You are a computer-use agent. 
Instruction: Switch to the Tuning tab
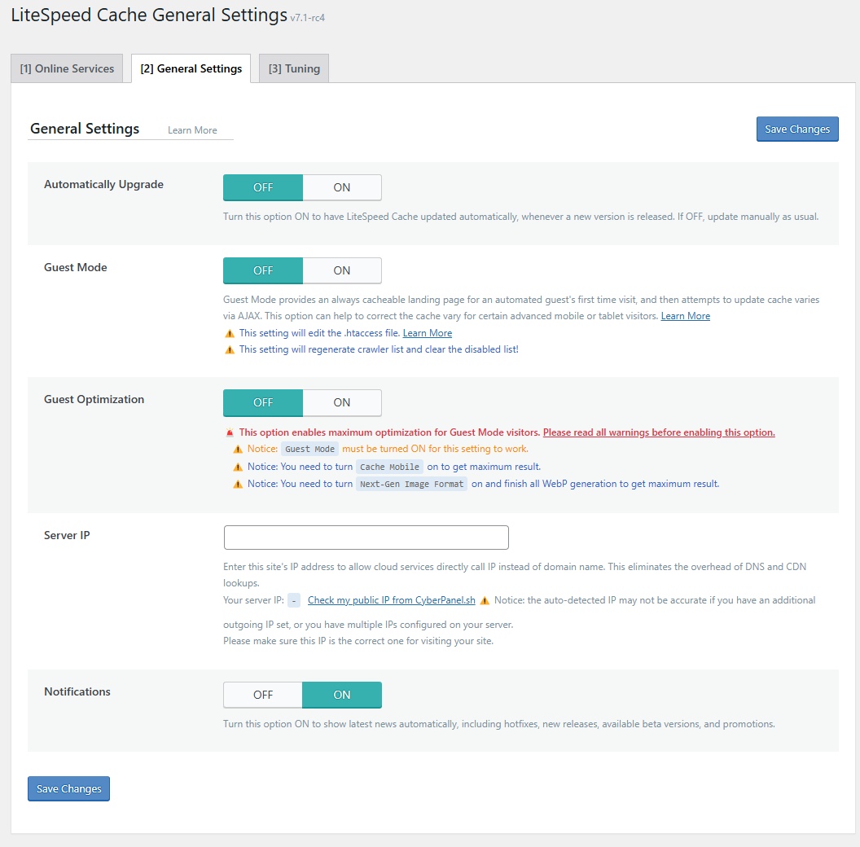coord(294,68)
